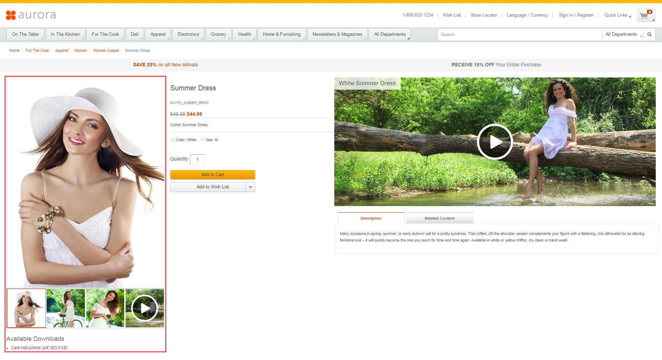Remove the Size: M attribute
The image size is (662, 360).
click(202, 140)
